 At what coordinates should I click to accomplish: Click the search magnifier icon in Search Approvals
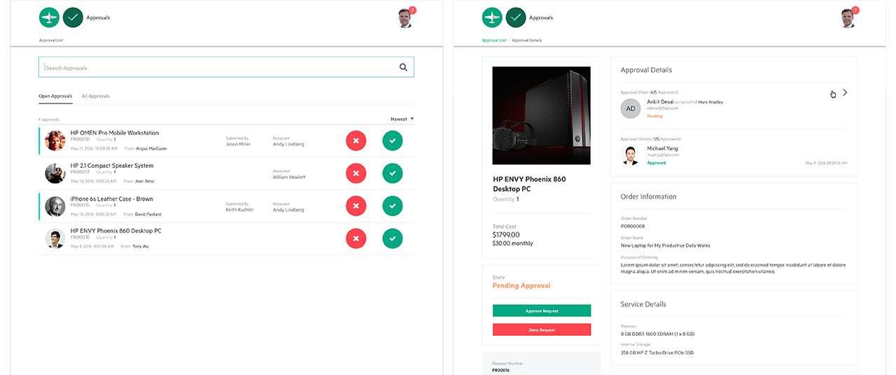pyautogui.click(x=403, y=67)
